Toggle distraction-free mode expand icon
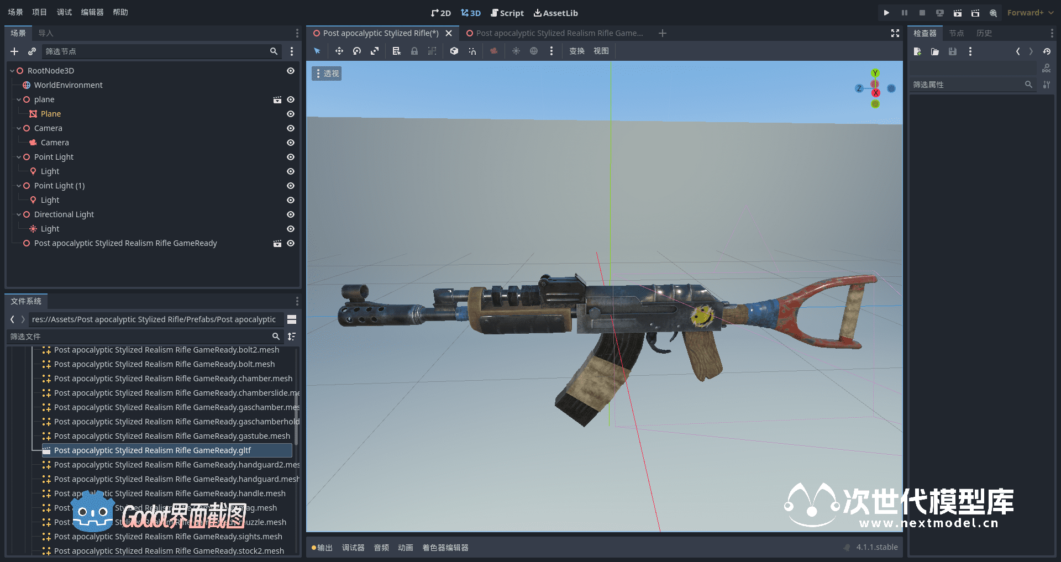 [895, 33]
